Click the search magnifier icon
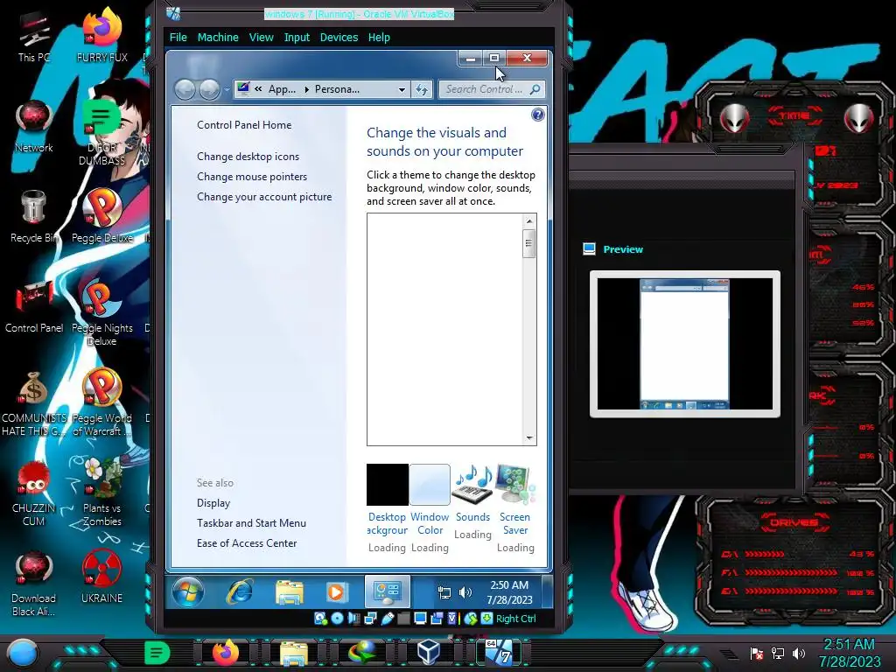Screen dimensions: 896x672 tap(535, 89)
